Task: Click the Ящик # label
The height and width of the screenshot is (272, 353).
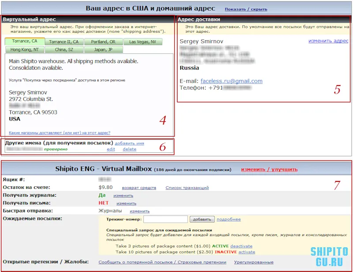Action: point(14,180)
